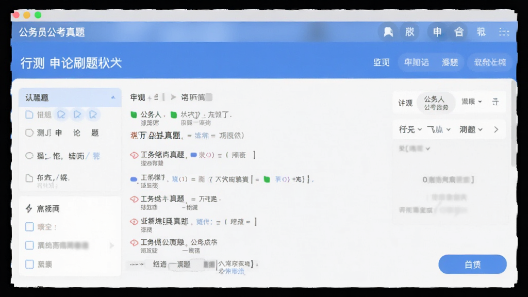Open the dotted grid icon in the top bar
Viewport: 528px width, 297px height.
pos(504,32)
